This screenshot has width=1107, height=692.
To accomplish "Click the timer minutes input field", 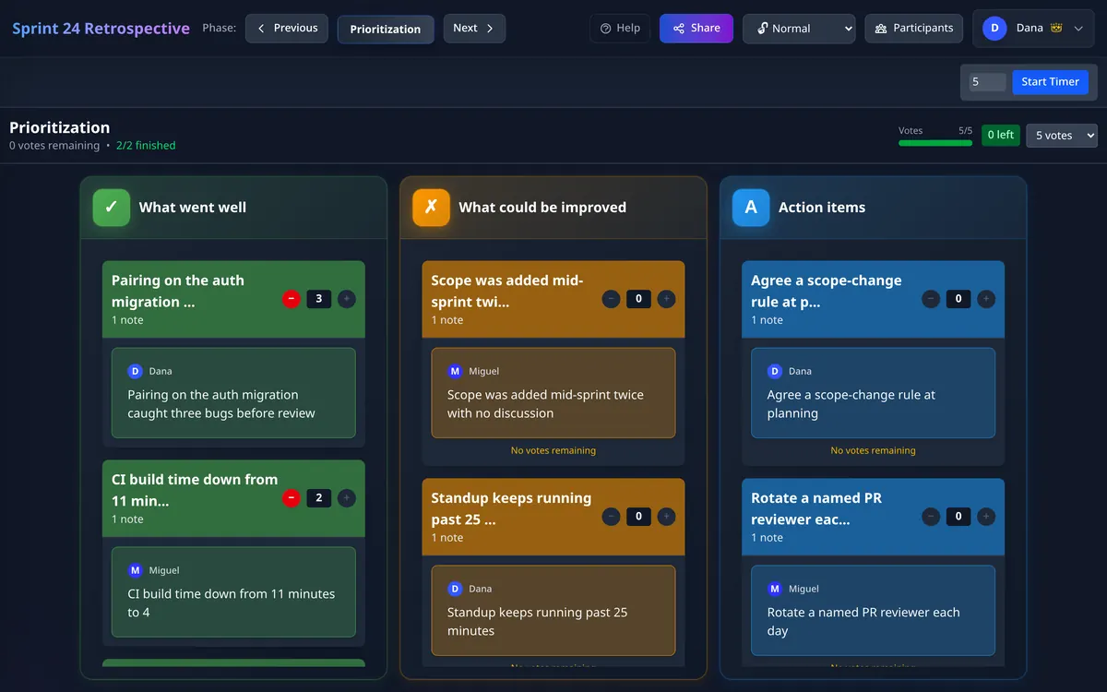I will pos(987,82).
